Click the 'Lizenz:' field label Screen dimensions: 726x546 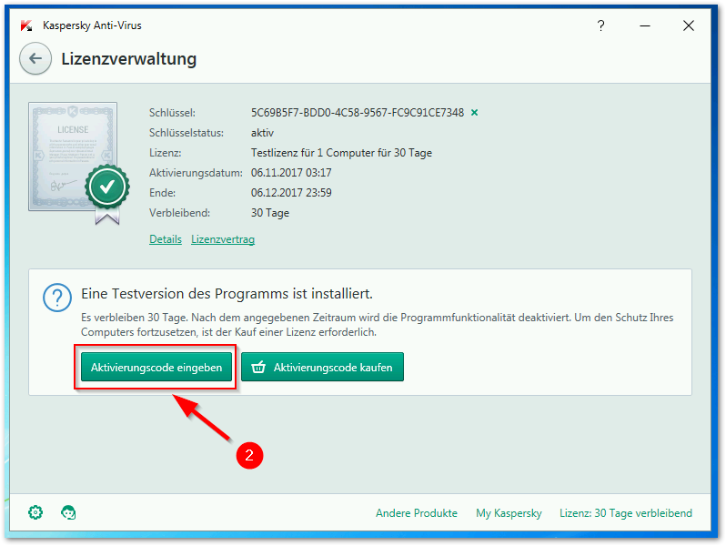click(x=166, y=153)
